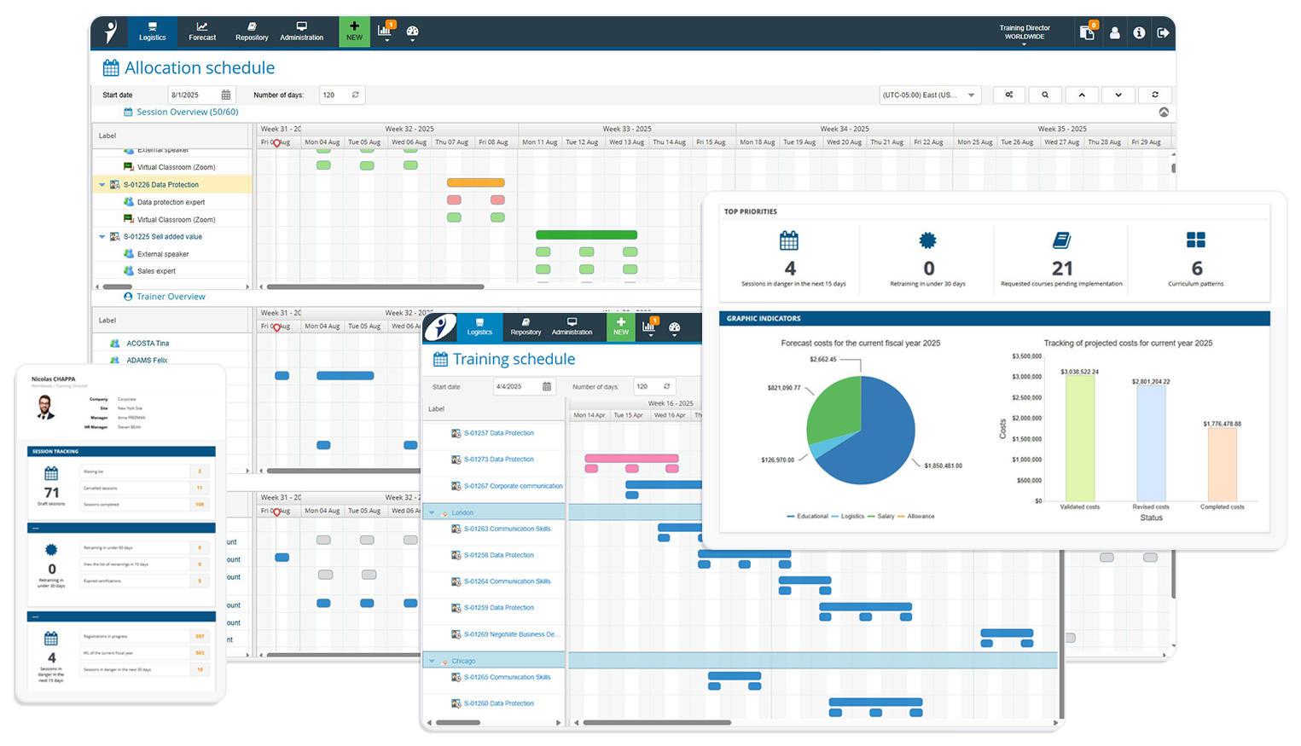This screenshot has height=746, width=1301.
Task: Open the documents notification icon with badge
Action: tap(1087, 32)
